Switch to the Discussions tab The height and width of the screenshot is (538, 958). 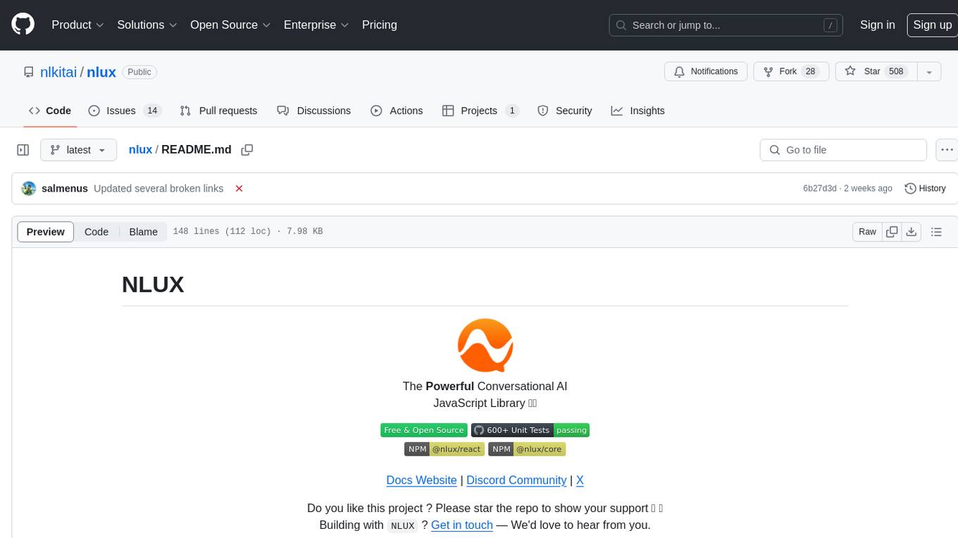(x=314, y=111)
